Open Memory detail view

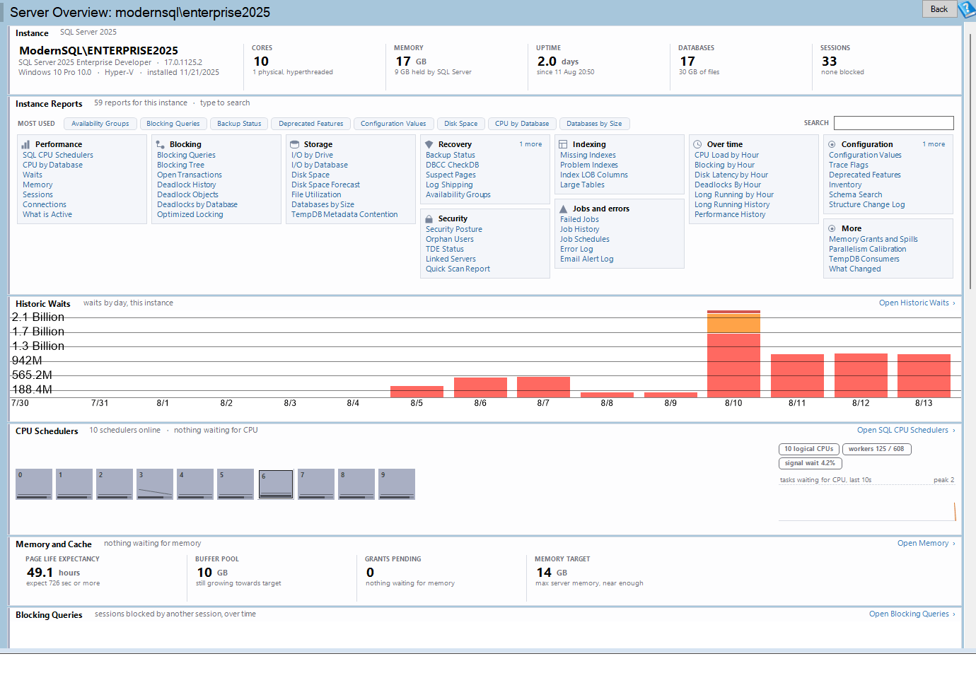(926, 543)
